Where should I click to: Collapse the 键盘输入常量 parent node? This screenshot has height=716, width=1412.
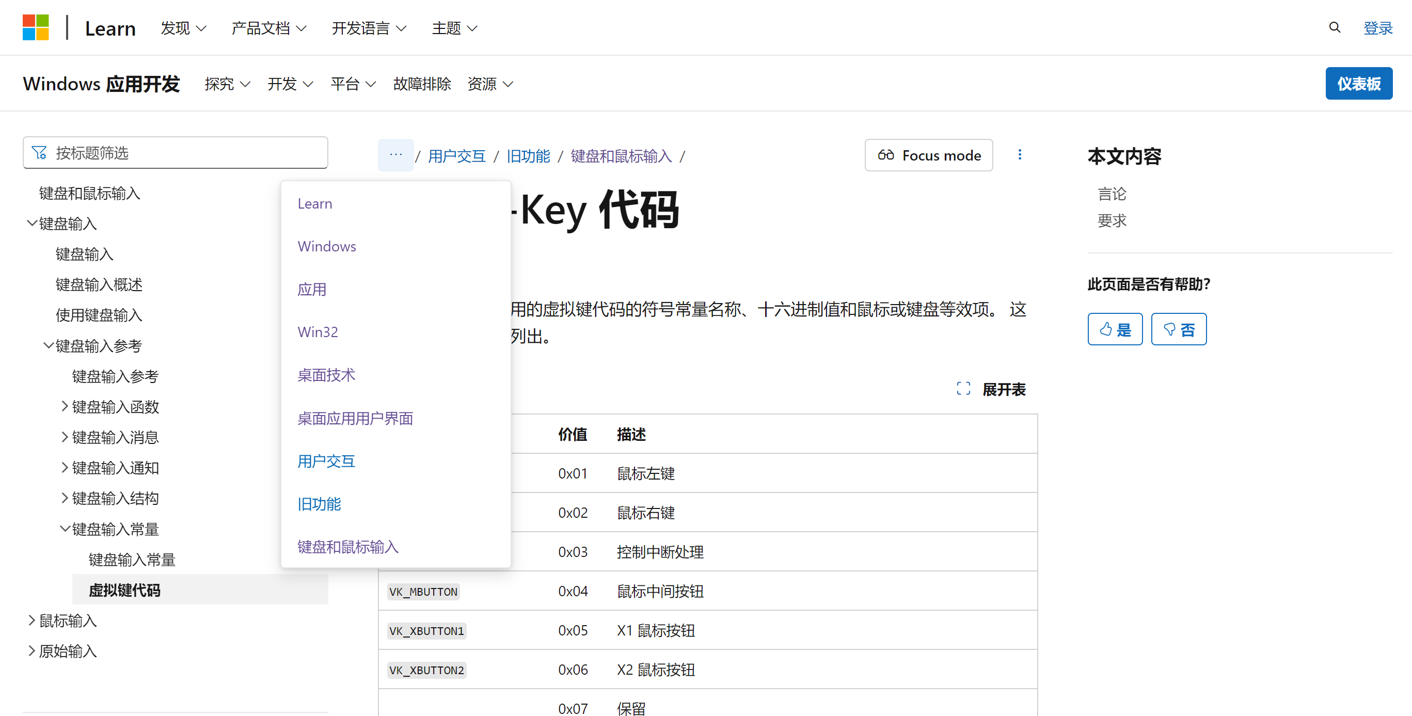point(65,529)
